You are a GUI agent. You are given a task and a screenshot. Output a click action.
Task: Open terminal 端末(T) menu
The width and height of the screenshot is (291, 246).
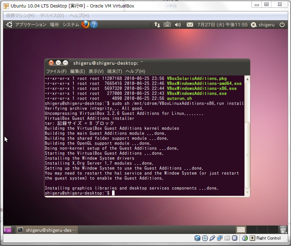[x=115, y=71]
